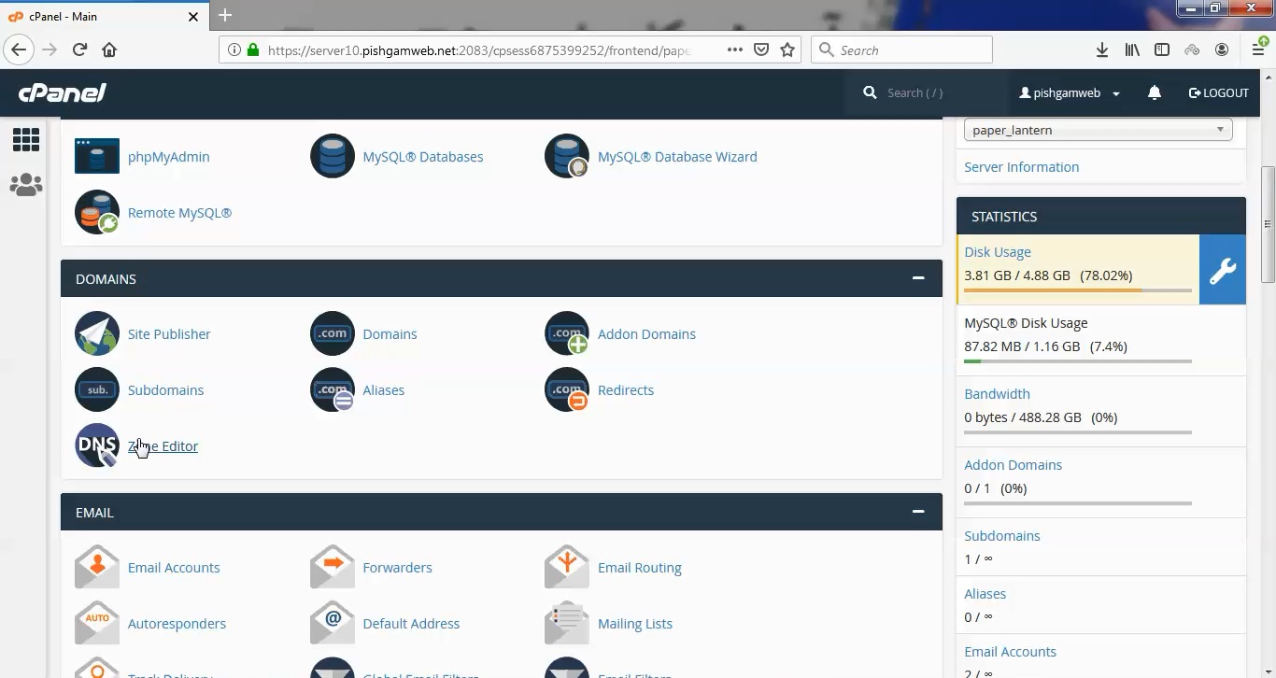Open the Redirects tool
Screen dimensions: 1276x678
626,389
